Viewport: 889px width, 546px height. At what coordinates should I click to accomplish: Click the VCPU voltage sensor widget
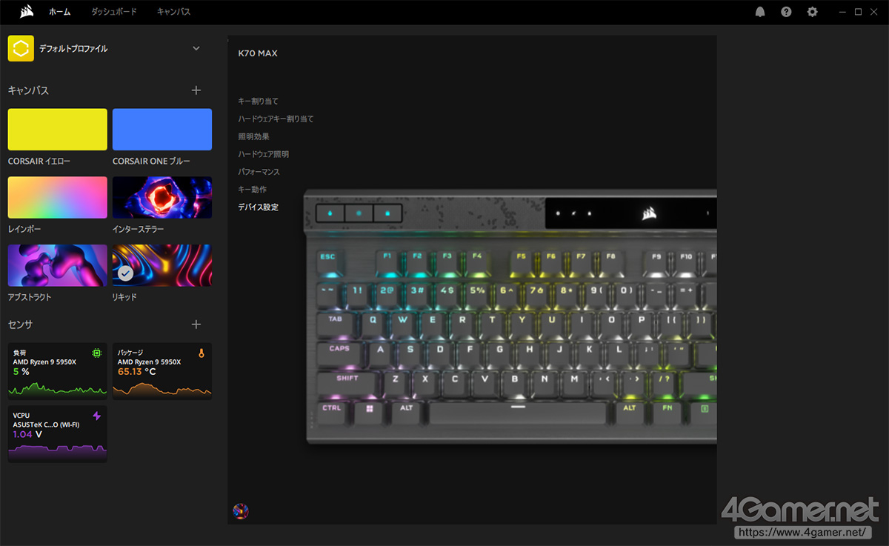pyautogui.click(x=58, y=433)
